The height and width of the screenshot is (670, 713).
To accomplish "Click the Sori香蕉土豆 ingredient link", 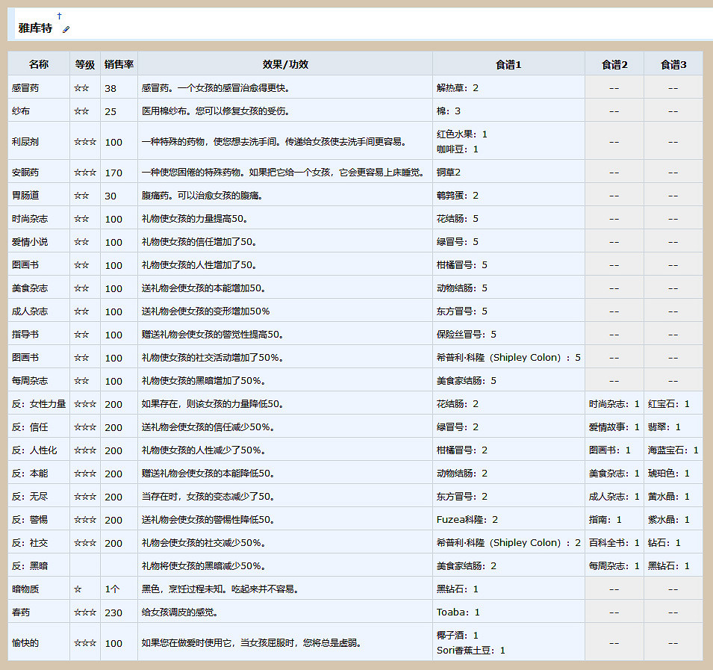I will [463, 649].
